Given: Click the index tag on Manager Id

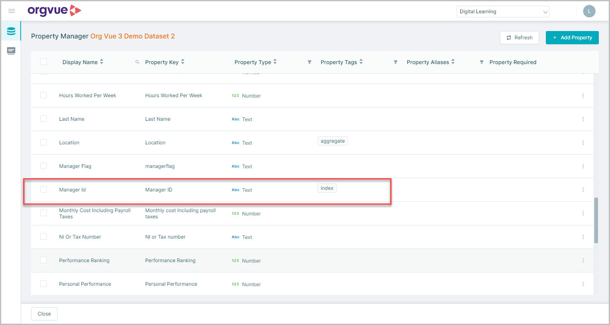Looking at the screenshot, I should pyautogui.click(x=327, y=188).
